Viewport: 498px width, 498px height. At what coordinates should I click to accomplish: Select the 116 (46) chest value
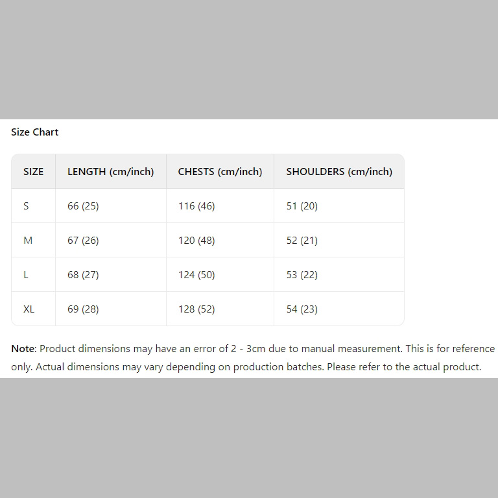click(x=196, y=206)
